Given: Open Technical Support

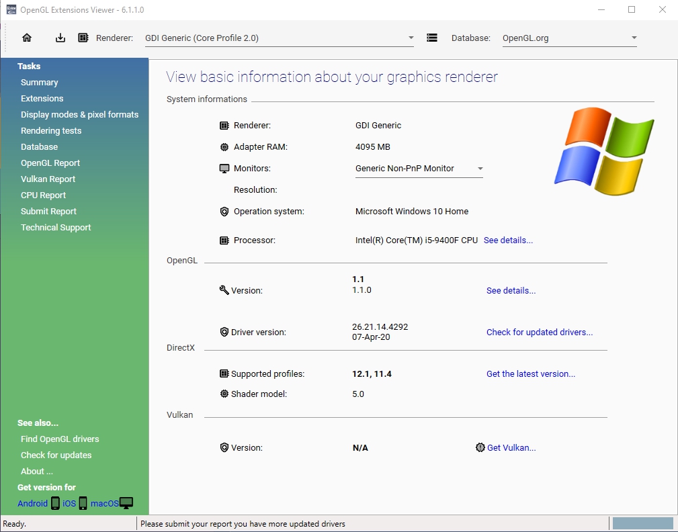Looking at the screenshot, I should pos(56,227).
